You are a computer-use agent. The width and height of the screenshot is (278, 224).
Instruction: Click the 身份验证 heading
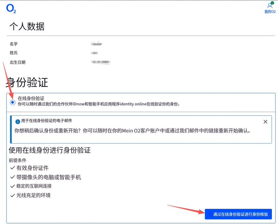(27, 82)
